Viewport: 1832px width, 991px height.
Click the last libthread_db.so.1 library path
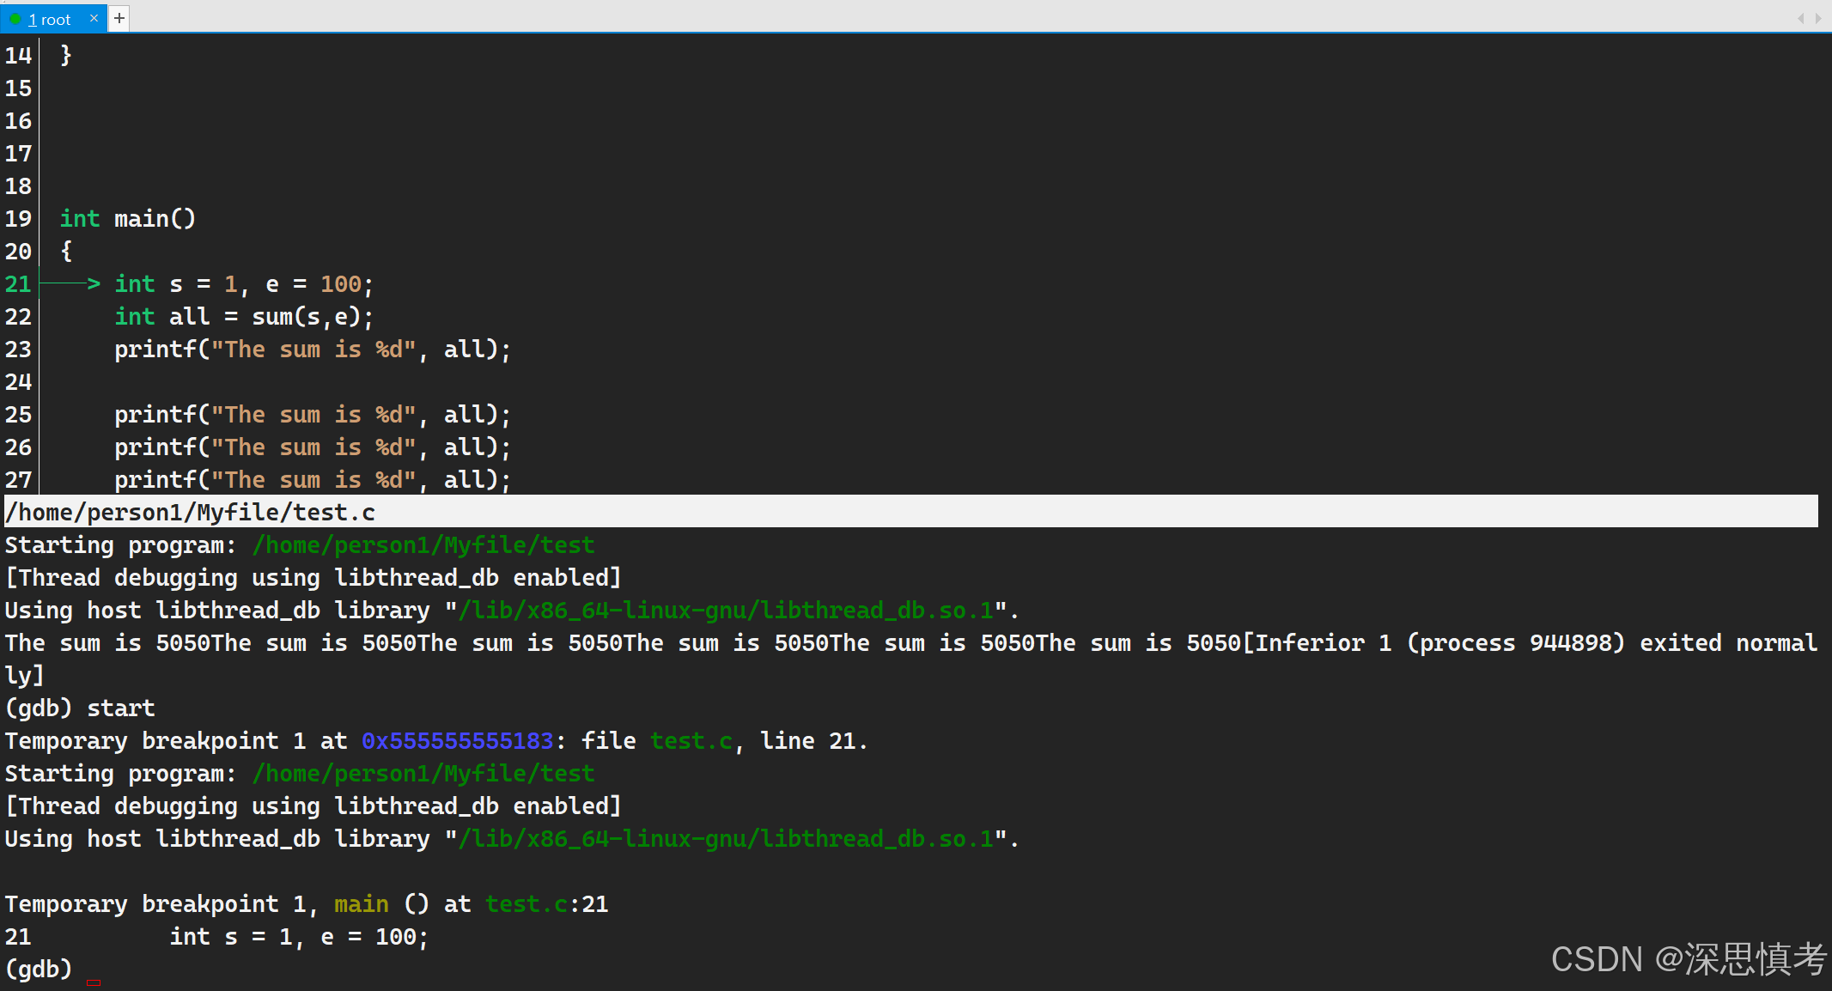click(726, 839)
